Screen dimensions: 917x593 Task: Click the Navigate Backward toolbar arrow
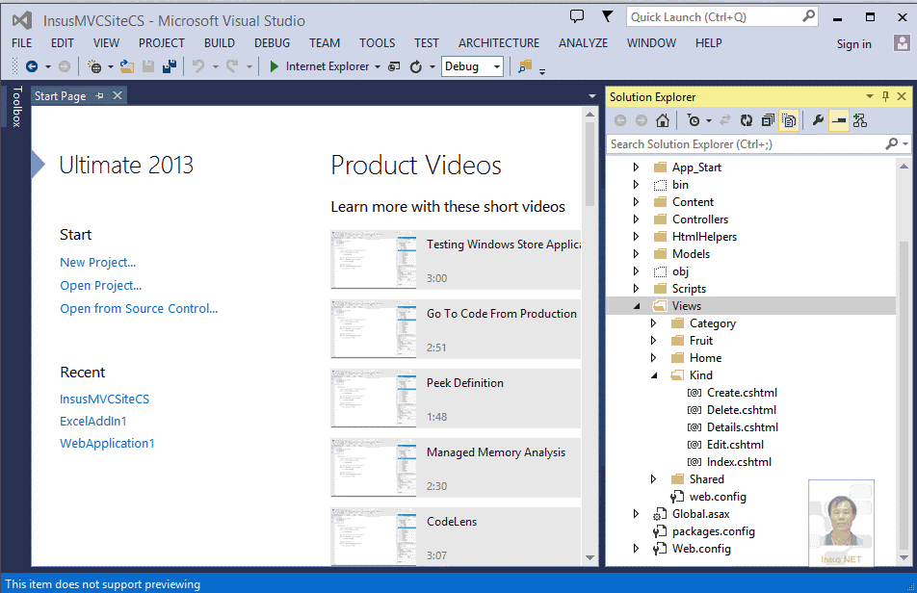[x=32, y=66]
